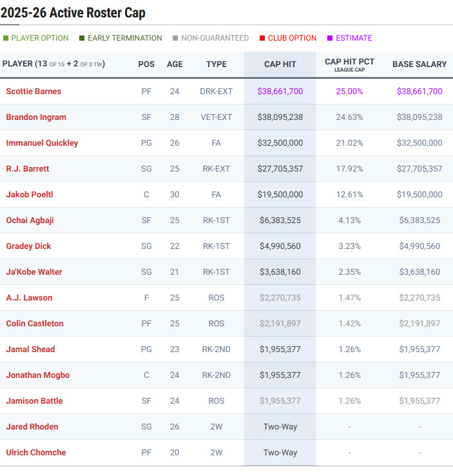
Task: Open Ja'Kobe Walter player page
Action: (34, 272)
